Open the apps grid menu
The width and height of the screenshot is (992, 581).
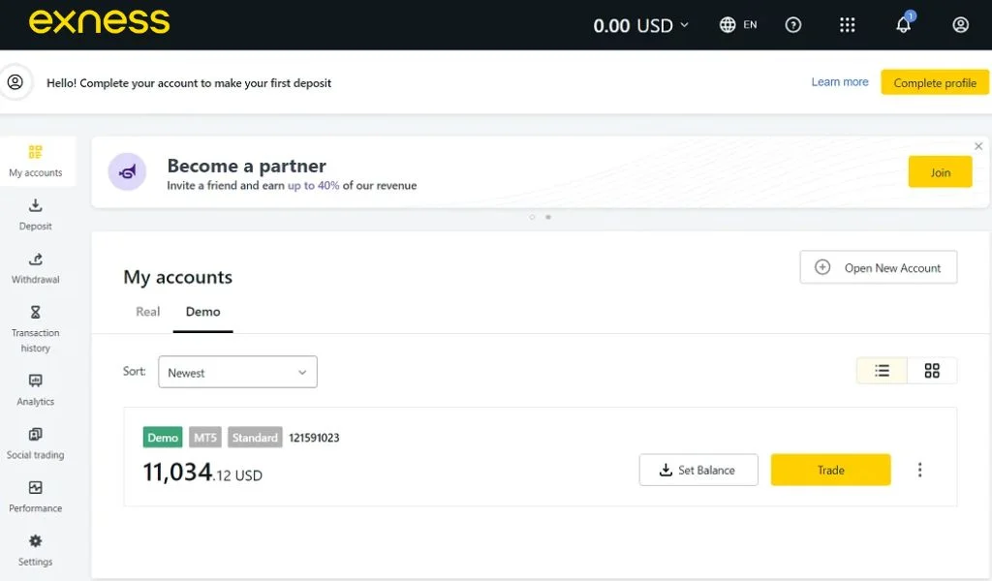[x=848, y=24]
